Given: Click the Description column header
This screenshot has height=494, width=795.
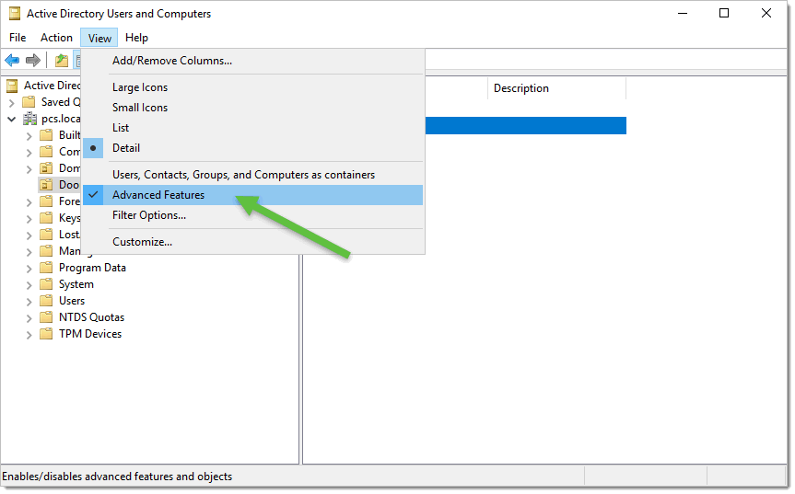Looking at the screenshot, I should point(556,88).
